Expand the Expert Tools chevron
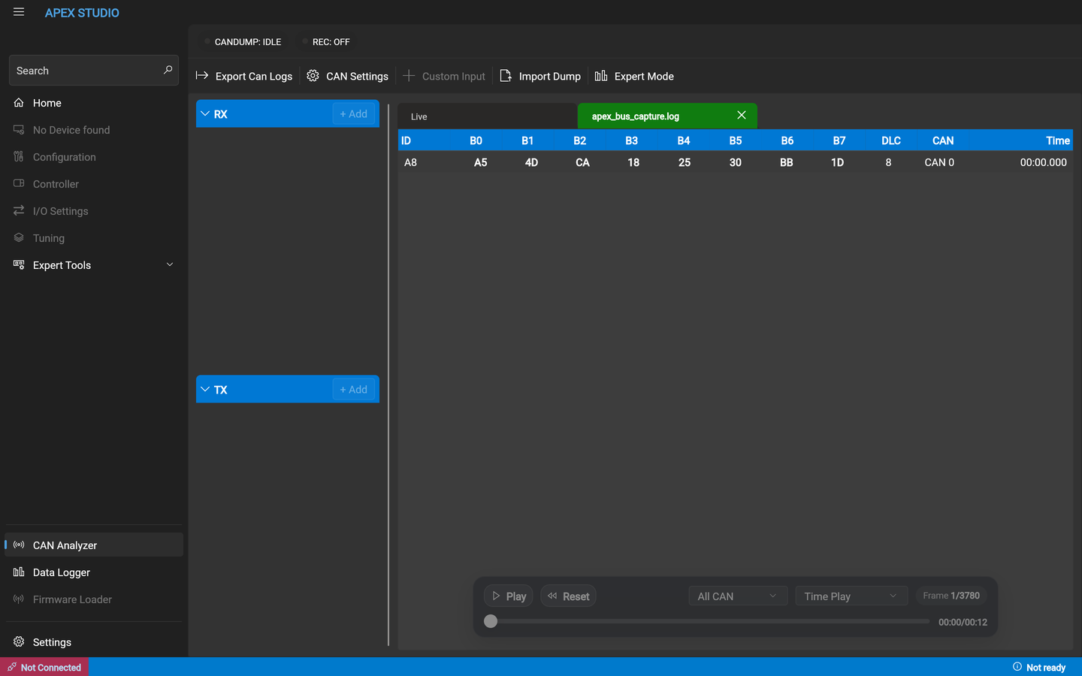 (x=170, y=264)
